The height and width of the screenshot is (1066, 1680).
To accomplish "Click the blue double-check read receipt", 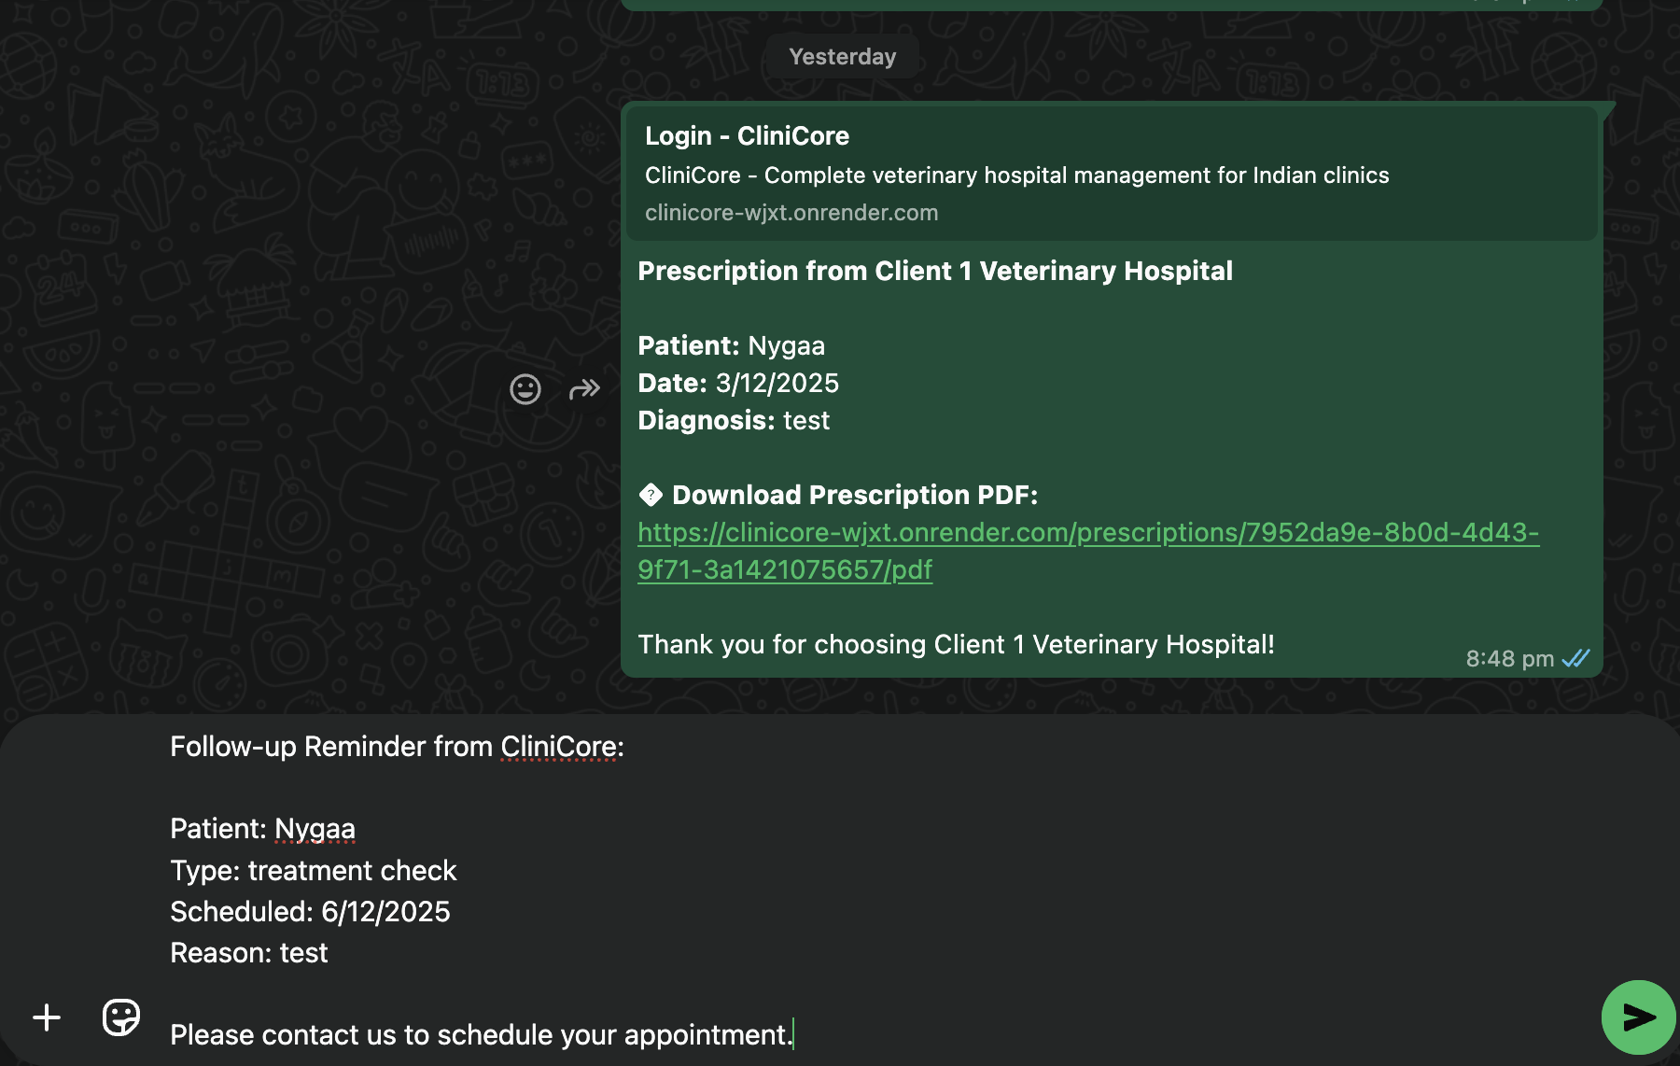I will (x=1575, y=658).
